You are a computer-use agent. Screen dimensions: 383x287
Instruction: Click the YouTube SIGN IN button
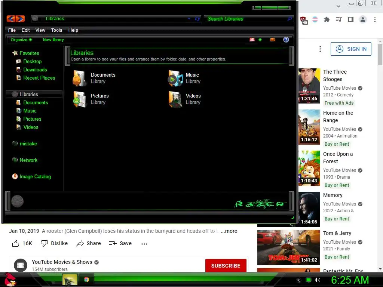click(351, 49)
